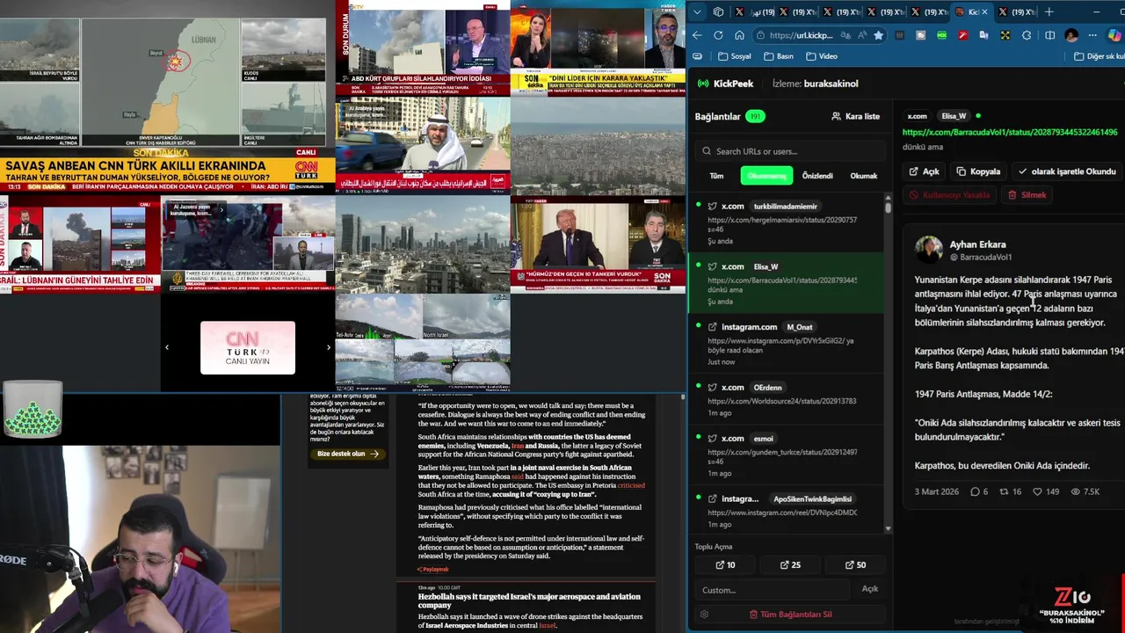Click the Search URLs or users field
The image size is (1125, 633).
click(x=789, y=151)
